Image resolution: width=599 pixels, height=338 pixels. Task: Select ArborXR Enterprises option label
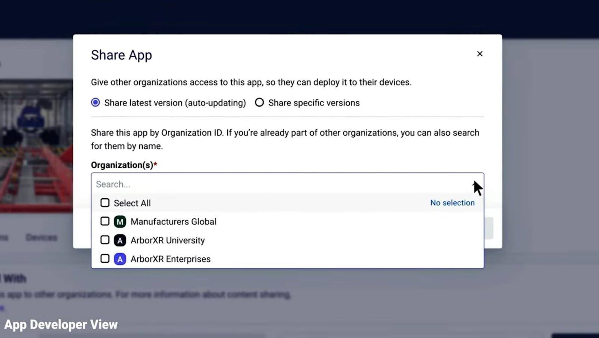[x=170, y=259]
